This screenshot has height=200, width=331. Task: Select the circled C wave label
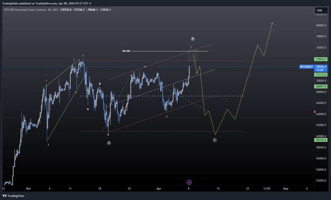pyautogui.click(x=215, y=140)
